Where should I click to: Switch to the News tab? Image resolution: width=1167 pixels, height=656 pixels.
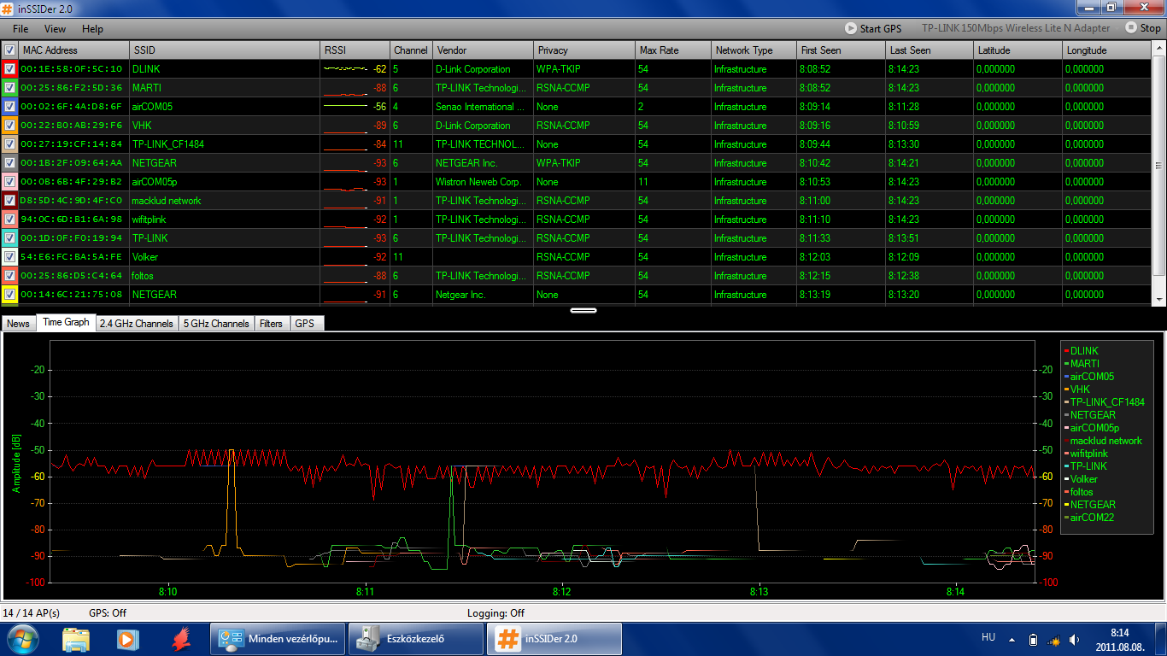click(18, 324)
